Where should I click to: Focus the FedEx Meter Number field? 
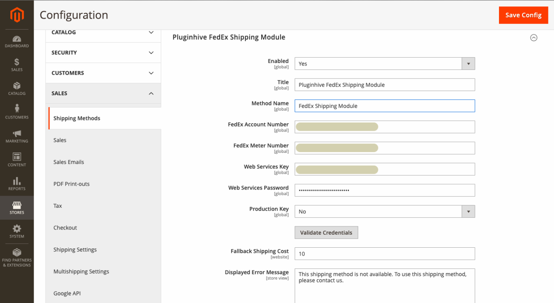385,148
